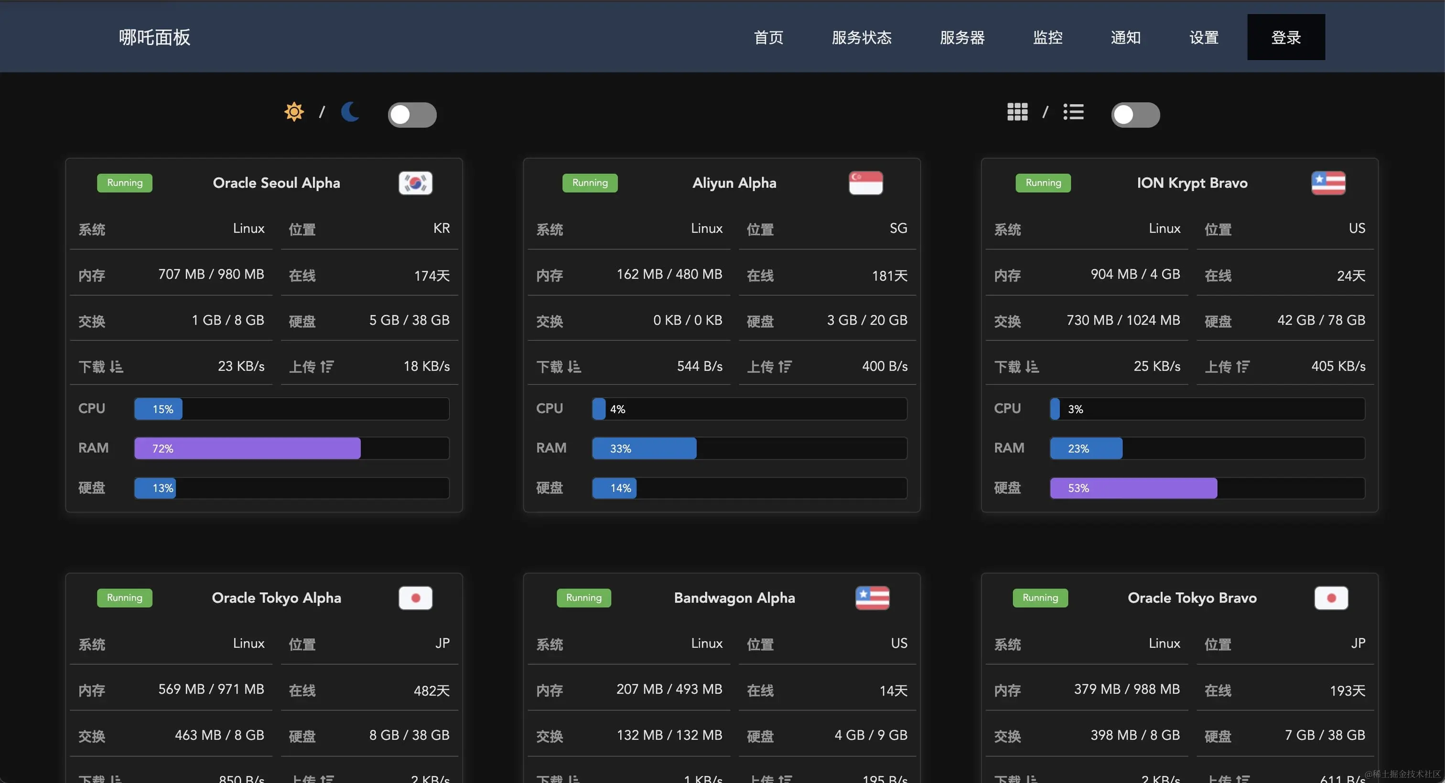This screenshot has width=1445, height=783.
Task: Click the sun light-mode icon
Action: click(x=294, y=112)
